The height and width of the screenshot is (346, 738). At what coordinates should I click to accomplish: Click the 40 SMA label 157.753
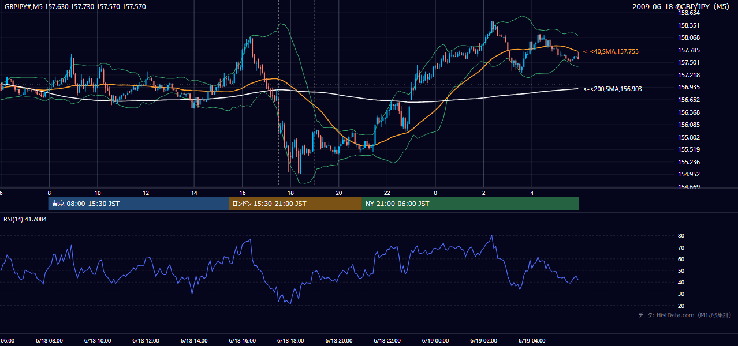point(611,51)
